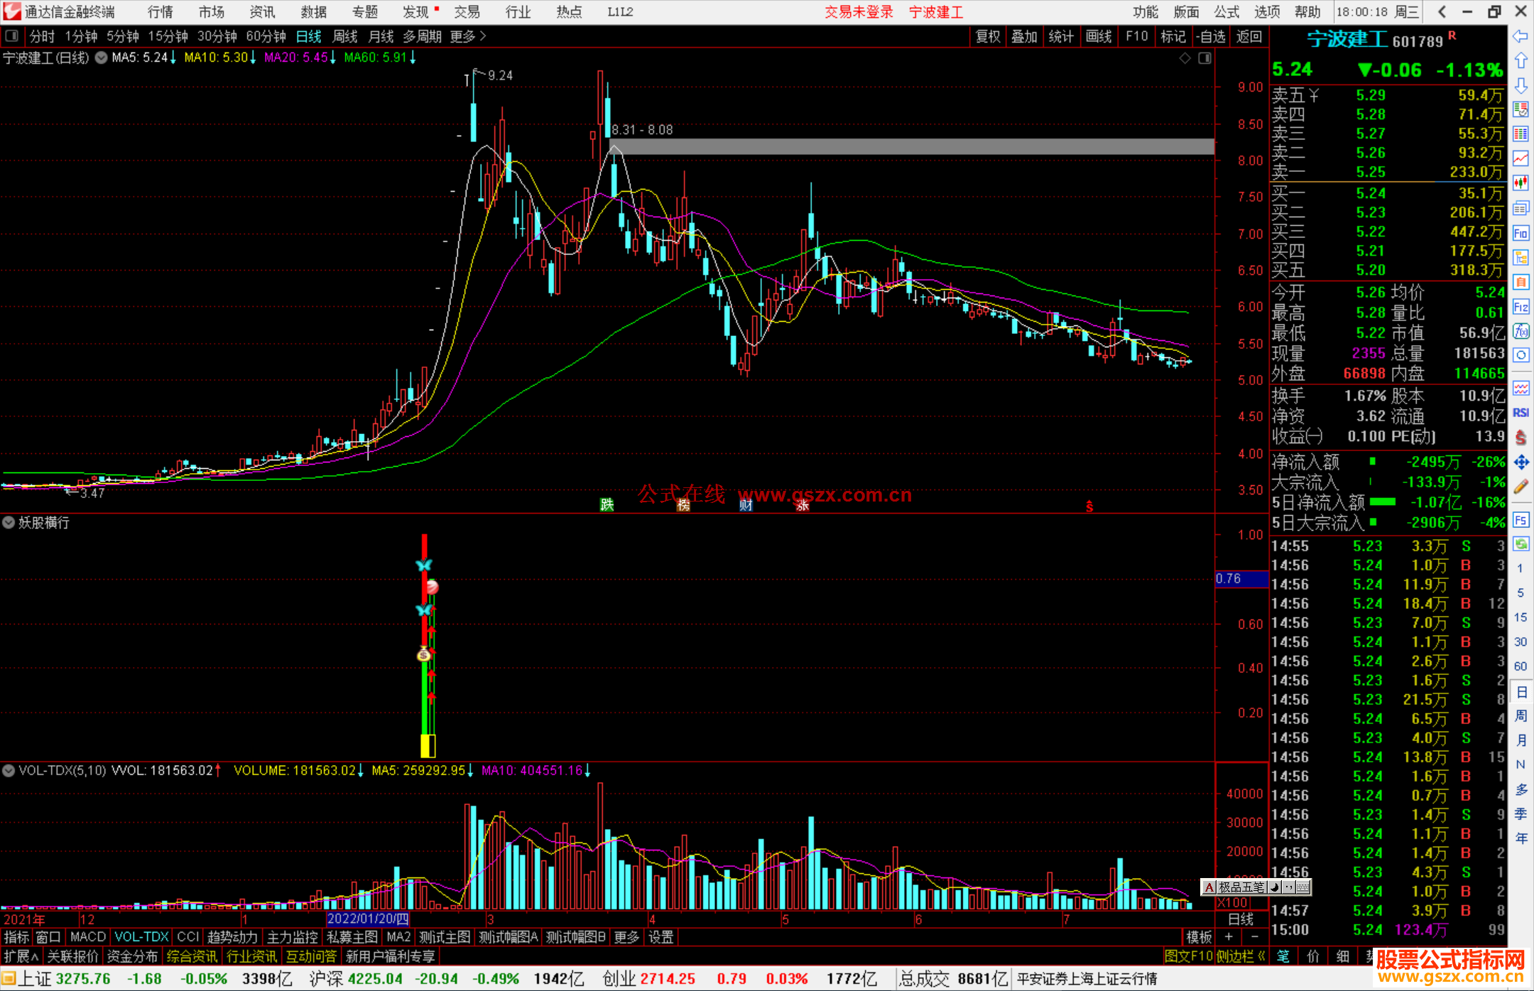Click the gray 8.31 - 8.08 gap band
1534x991 pixels.
click(x=912, y=146)
